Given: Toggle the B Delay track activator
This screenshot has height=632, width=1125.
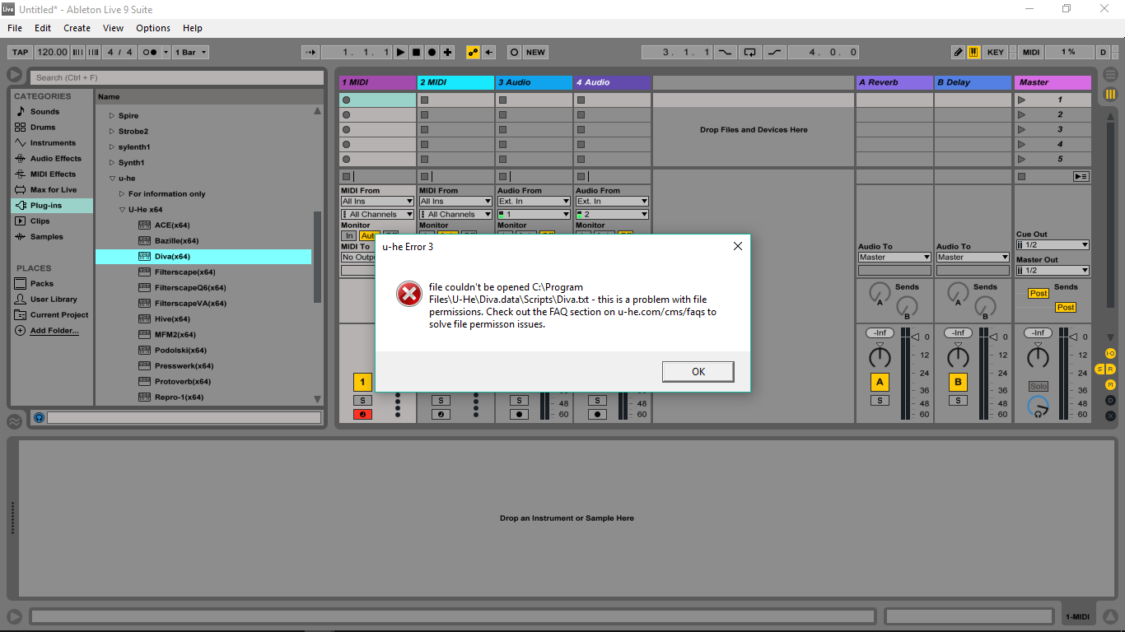Looking at the screenshot, I should click(x=958, y=382).
